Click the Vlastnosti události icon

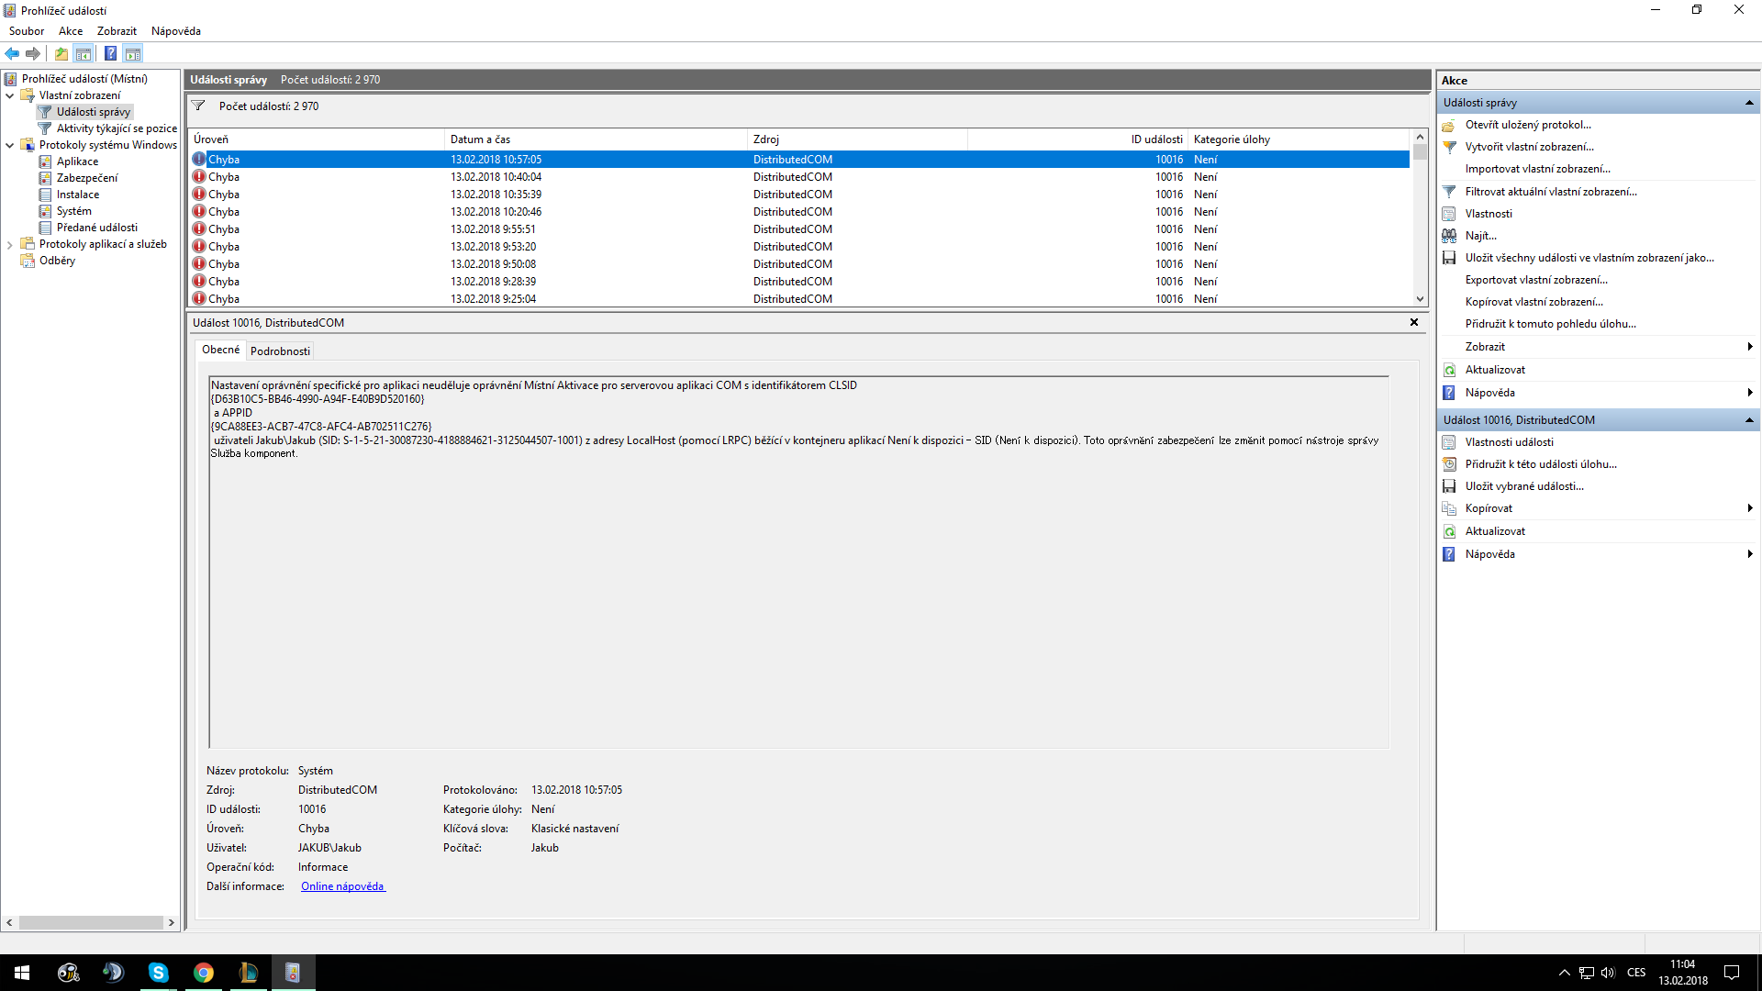1449,442
